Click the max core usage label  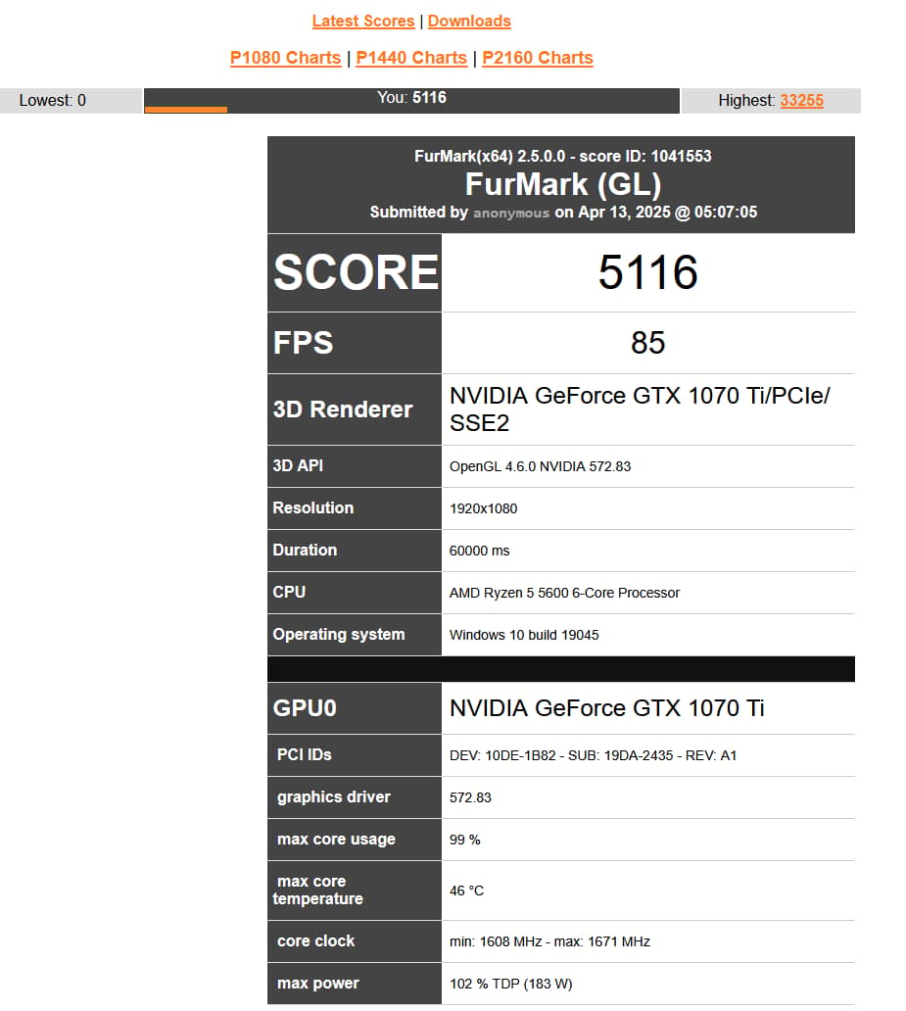click(x=336, y=840)
